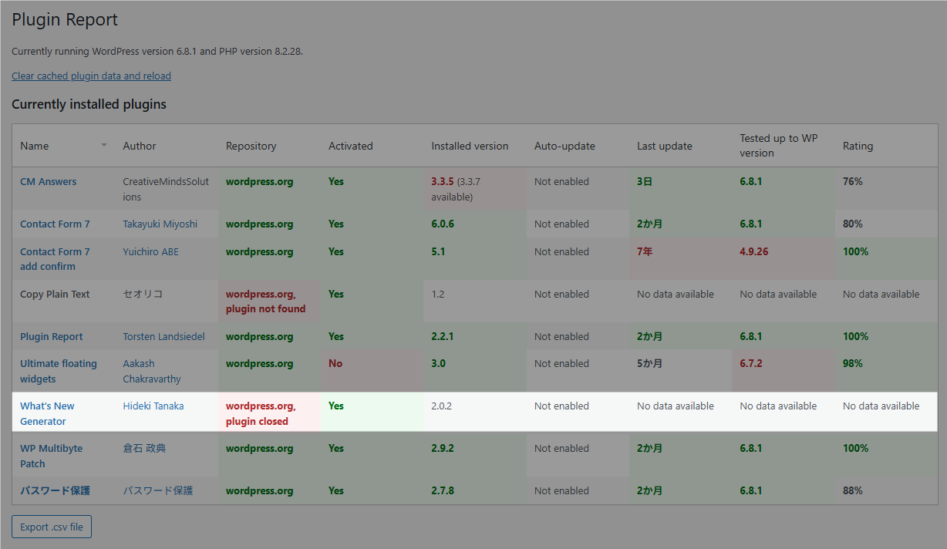
Task: Click author link 倉石 政典
Action: click(x=144, y=449)
